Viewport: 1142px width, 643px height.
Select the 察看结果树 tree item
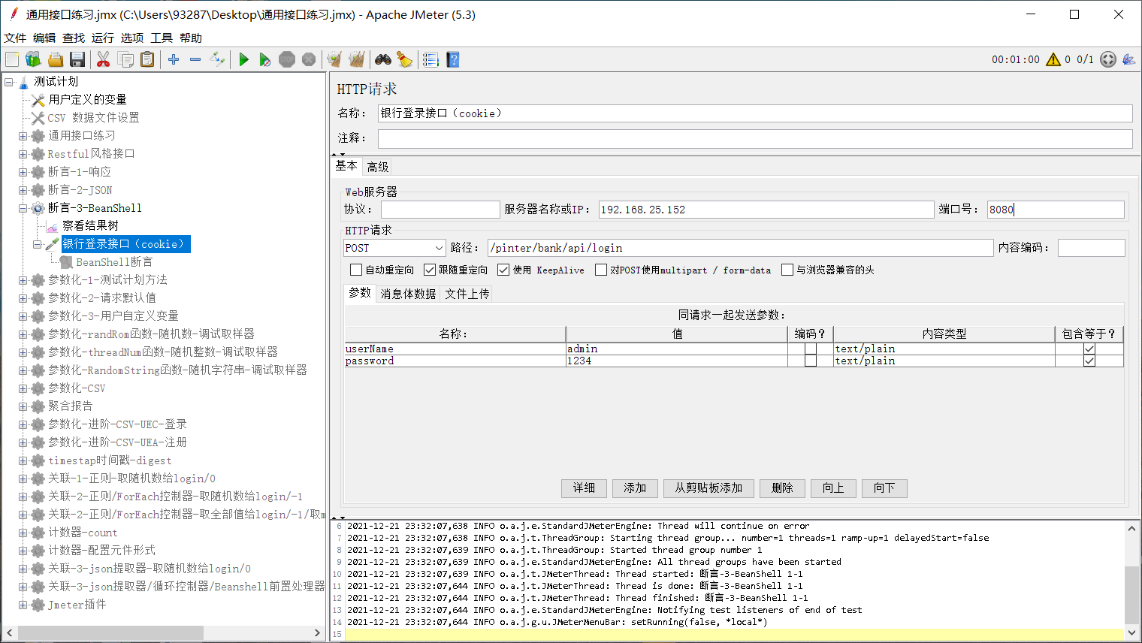[x=90, y=226]
